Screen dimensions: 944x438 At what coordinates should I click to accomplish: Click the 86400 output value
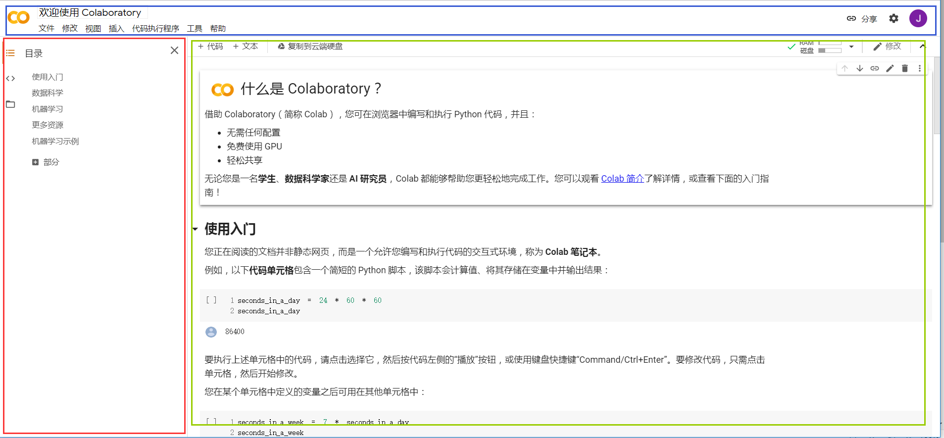pyautogui.click(x=235, y=332)
